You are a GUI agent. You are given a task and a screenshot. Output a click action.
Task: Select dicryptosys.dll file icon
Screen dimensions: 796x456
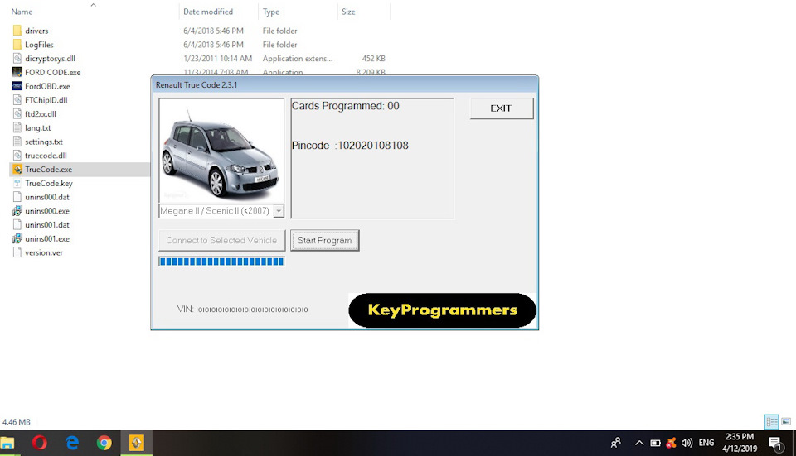pyautogui.click(x=17, y=58)
